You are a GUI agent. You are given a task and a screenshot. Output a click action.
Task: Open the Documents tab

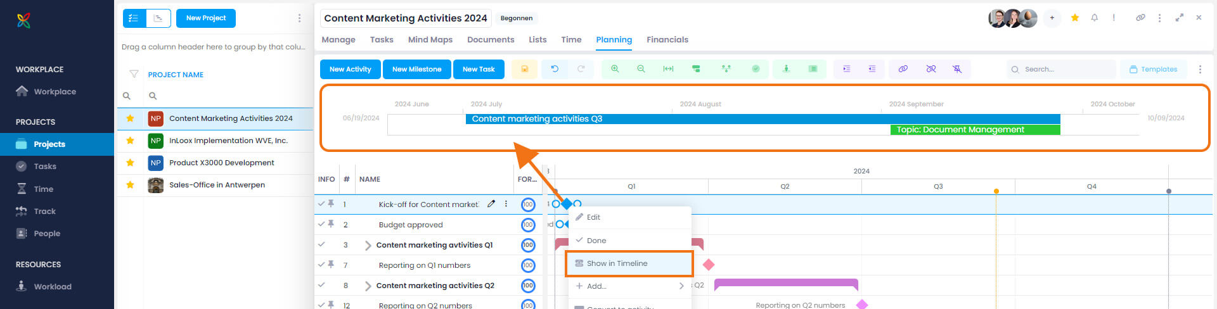coord(491,39)
